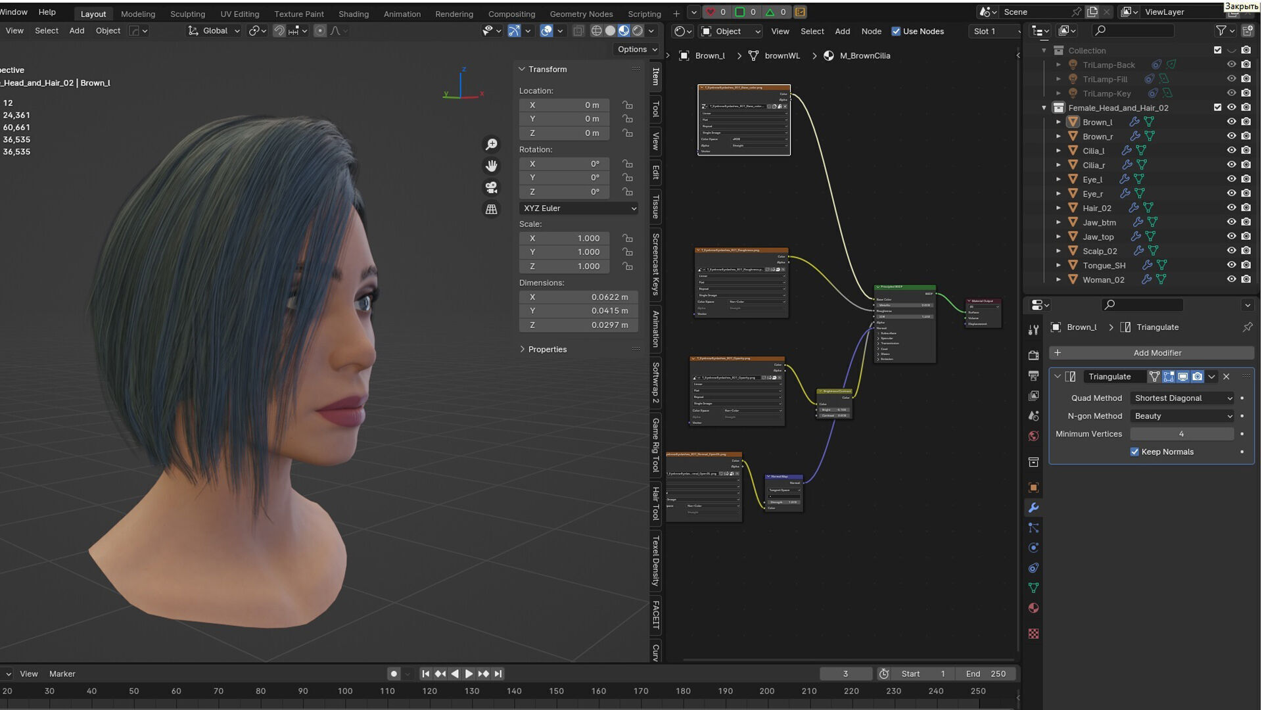
Task: Open the Help menu
Action: (47, 12)
